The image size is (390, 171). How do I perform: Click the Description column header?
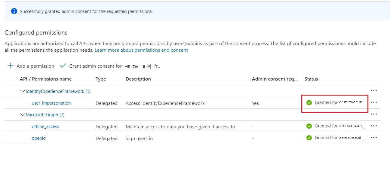[x=138, y=79]
